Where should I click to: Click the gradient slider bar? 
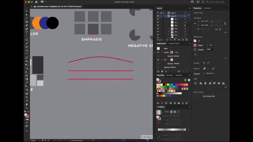pyautogui.click(x=172, y=130)
